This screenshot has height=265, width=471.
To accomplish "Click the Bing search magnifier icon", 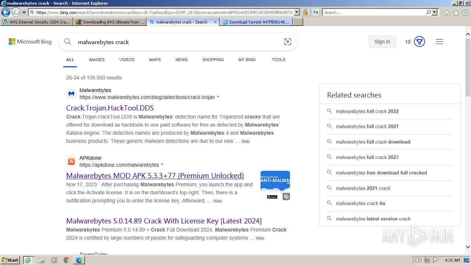I will [x=67, y=42].
